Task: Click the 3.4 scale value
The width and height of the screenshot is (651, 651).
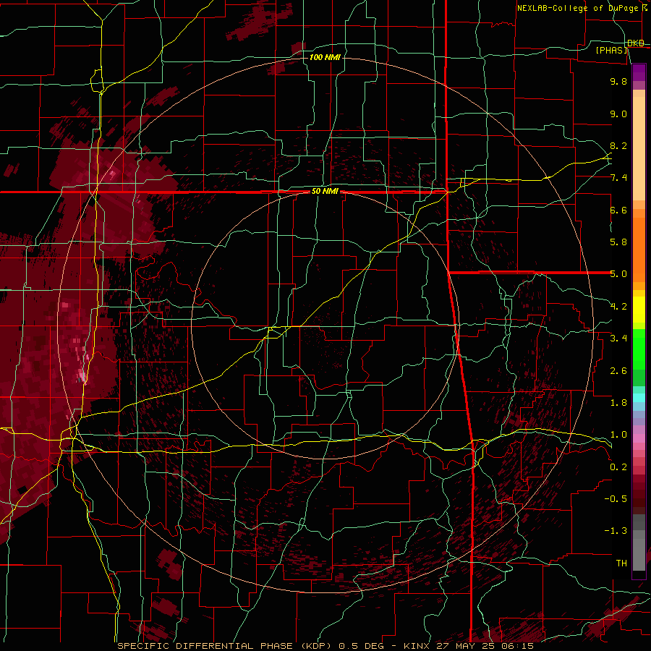Action: tap(618, 339)
